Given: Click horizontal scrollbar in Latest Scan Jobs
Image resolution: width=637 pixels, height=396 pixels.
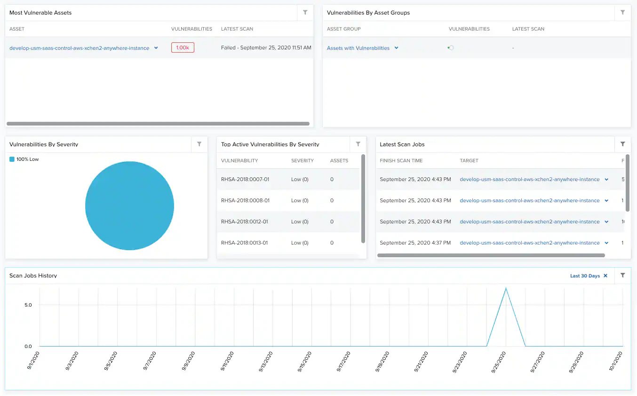Looking at the screenshot, I should point(491,255).
